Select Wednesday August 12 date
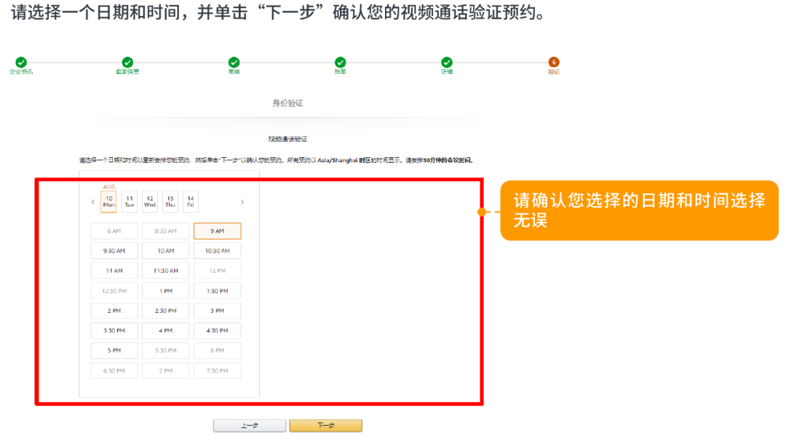This screenshot has width=786, height=441. [x=149, y=201]
